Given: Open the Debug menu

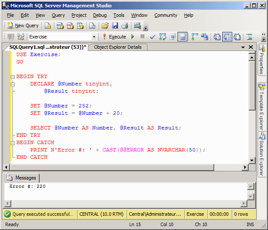Looking at the screenshot, I should [100, 15].
